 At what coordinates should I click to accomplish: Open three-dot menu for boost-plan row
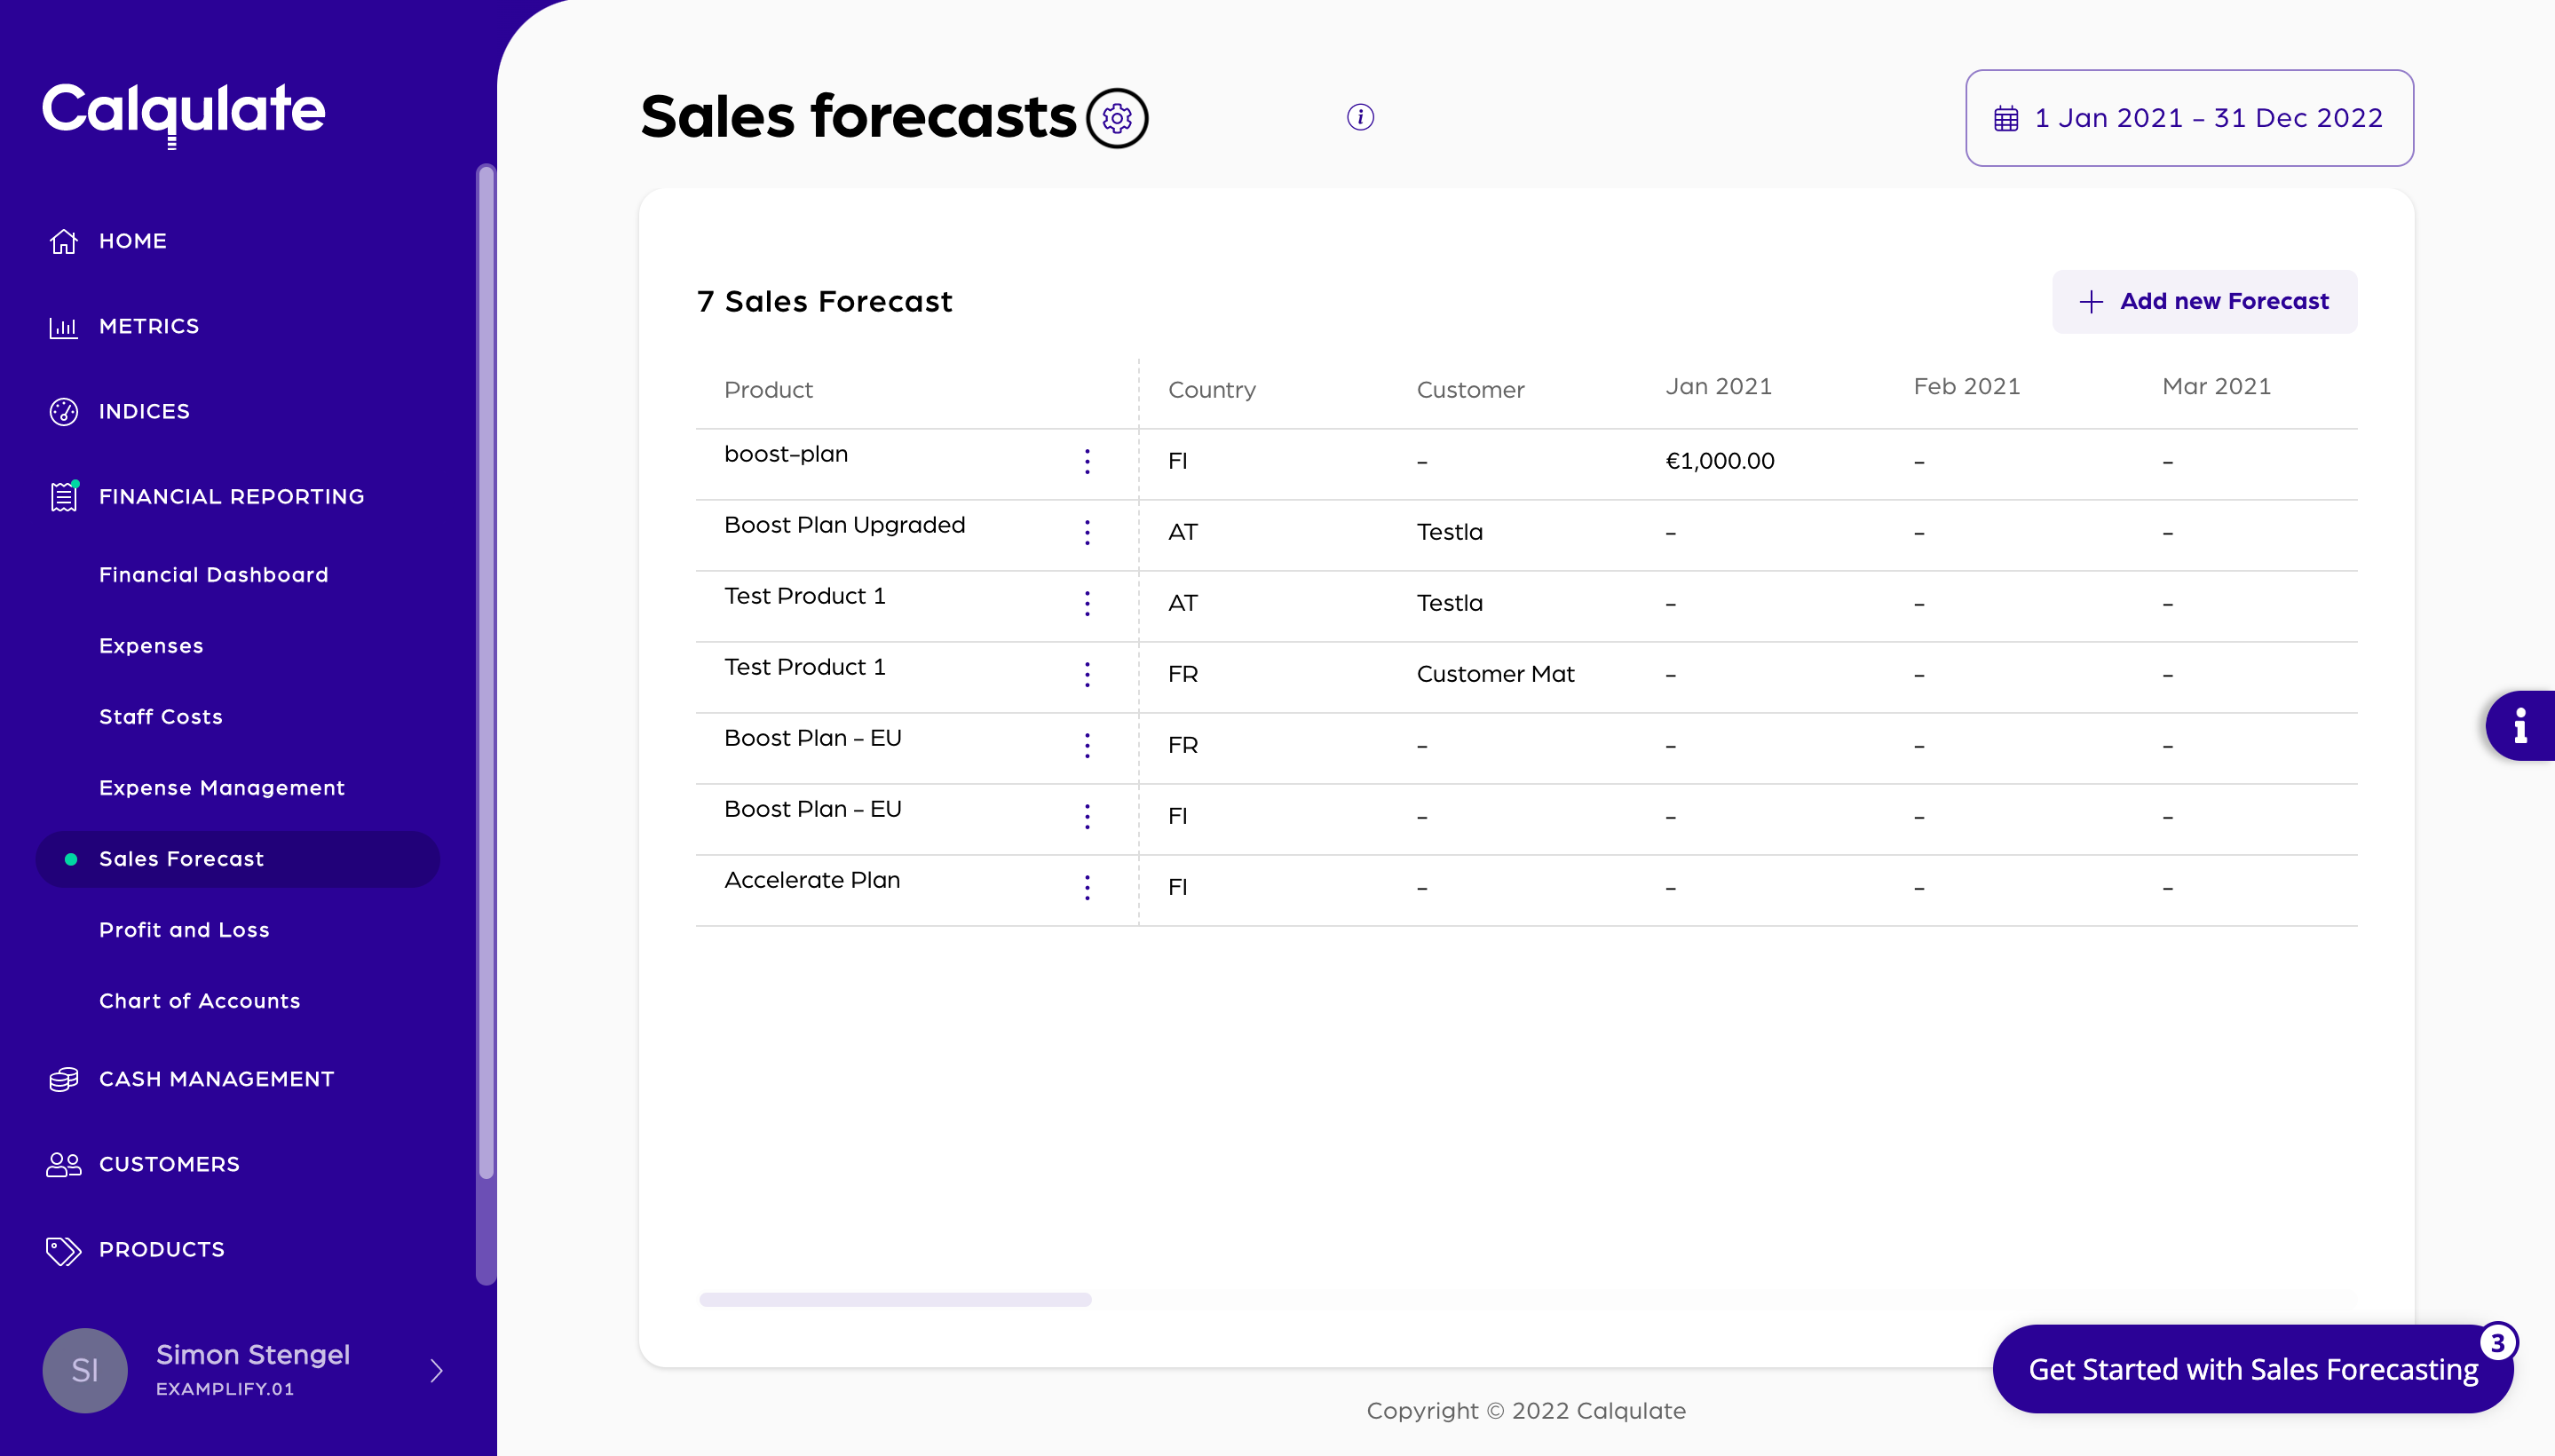[1087, 461]
